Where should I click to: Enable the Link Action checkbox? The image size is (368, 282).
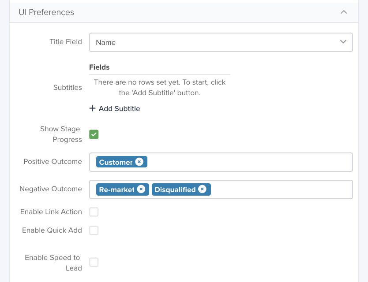coord(94,212)
